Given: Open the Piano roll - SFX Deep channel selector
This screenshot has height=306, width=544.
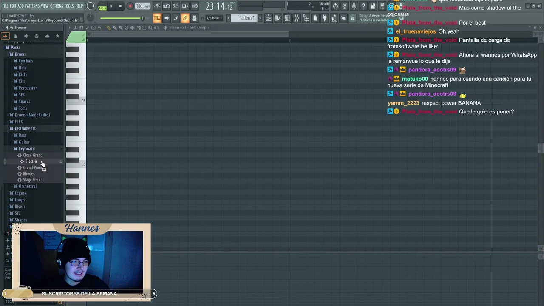Looking at the screenshot, I should pyautogui.click(x=187, y=28).
